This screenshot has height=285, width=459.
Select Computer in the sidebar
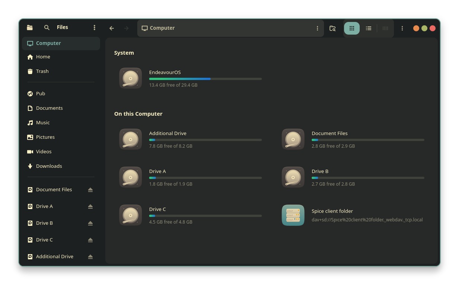pos(61,43)
